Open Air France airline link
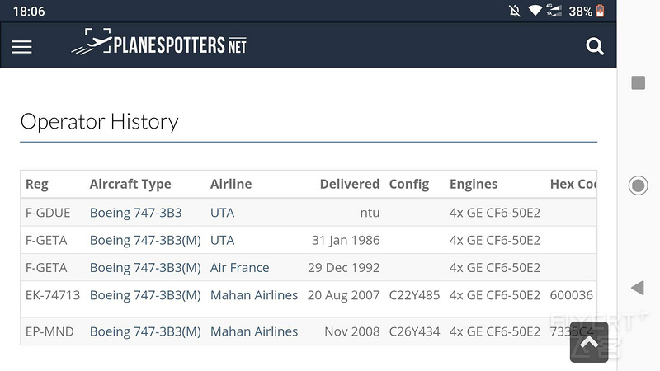The height and width of the screenshot is (371, 660). tap(239, 268)
